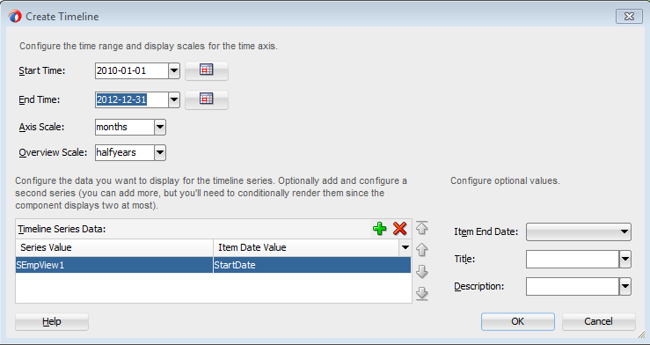Open the End Time calendar picker
Viewport: 650px width, 345px height.
click(206, 100)
